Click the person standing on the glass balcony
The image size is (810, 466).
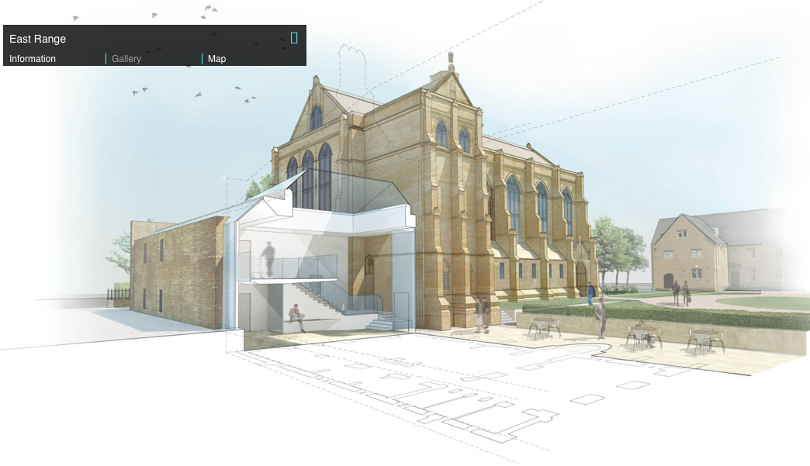(x=268, y=258)
